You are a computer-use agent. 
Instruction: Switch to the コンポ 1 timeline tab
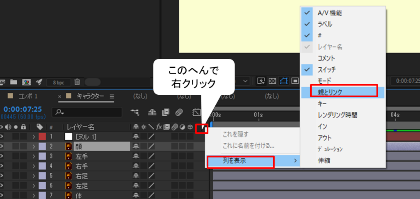[27, 96]
